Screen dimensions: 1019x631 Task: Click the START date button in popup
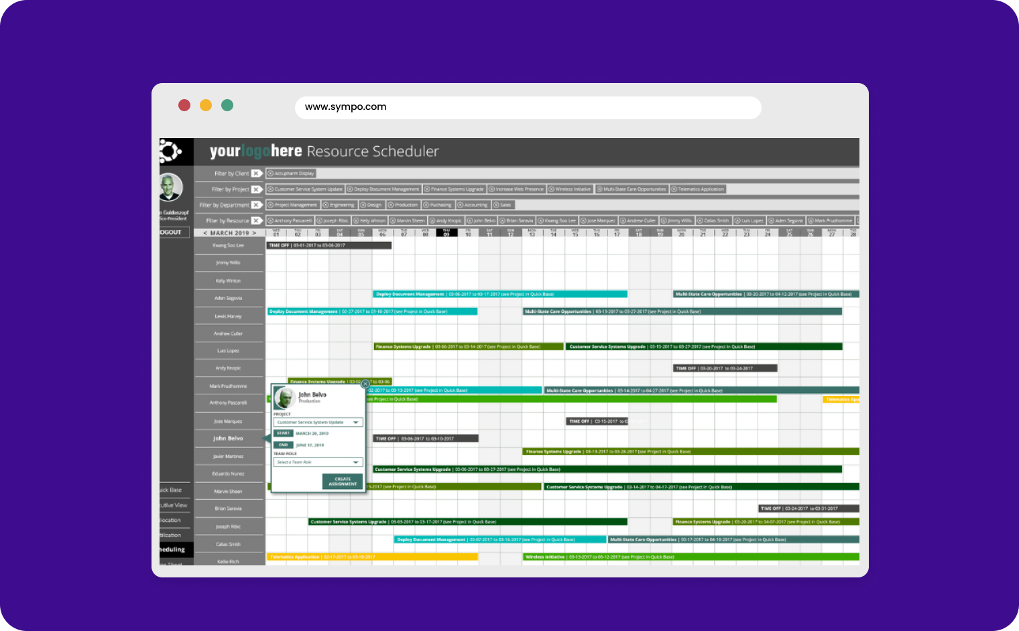284,433
